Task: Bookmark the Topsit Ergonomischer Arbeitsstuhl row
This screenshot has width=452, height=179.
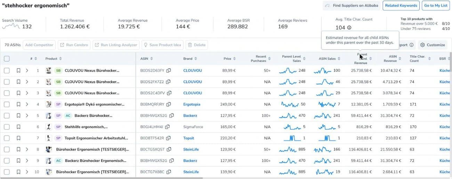Action: pyautogui.click(x=18, y=138)
